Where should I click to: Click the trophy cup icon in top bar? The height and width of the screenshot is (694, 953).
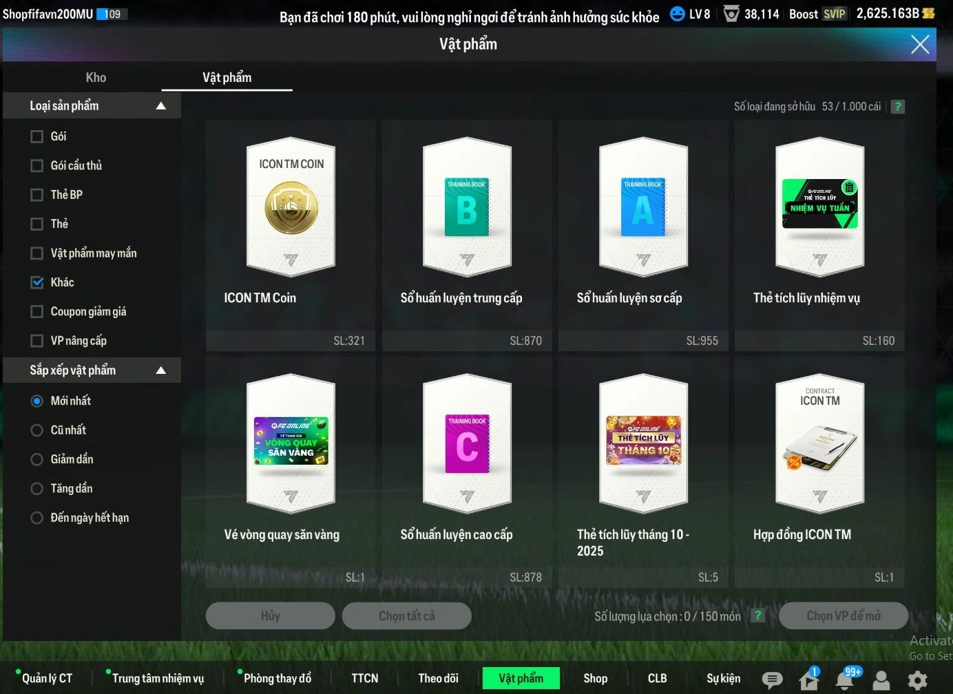pyautogui.click(x=731, y=14)
